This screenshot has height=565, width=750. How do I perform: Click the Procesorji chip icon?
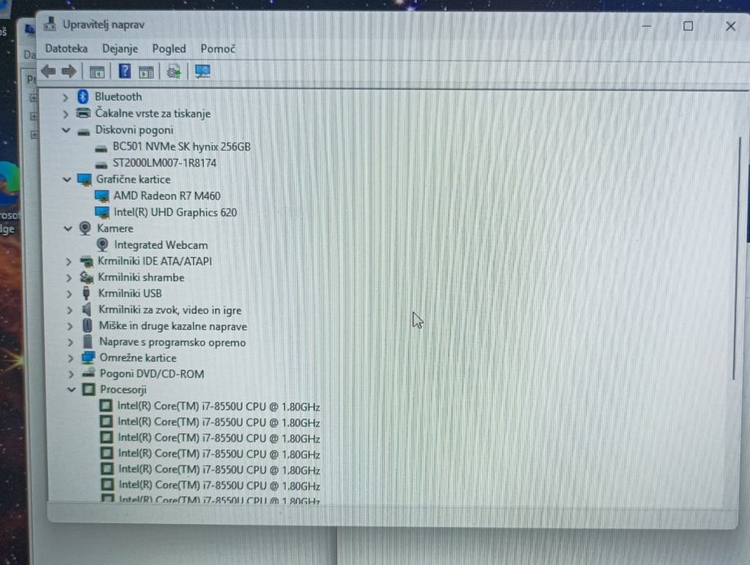(x=89, y=390)
